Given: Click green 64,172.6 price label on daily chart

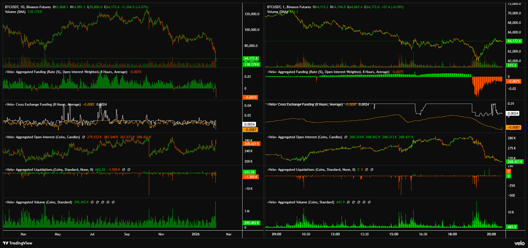Looking at the screenshot, I should 251,58.
